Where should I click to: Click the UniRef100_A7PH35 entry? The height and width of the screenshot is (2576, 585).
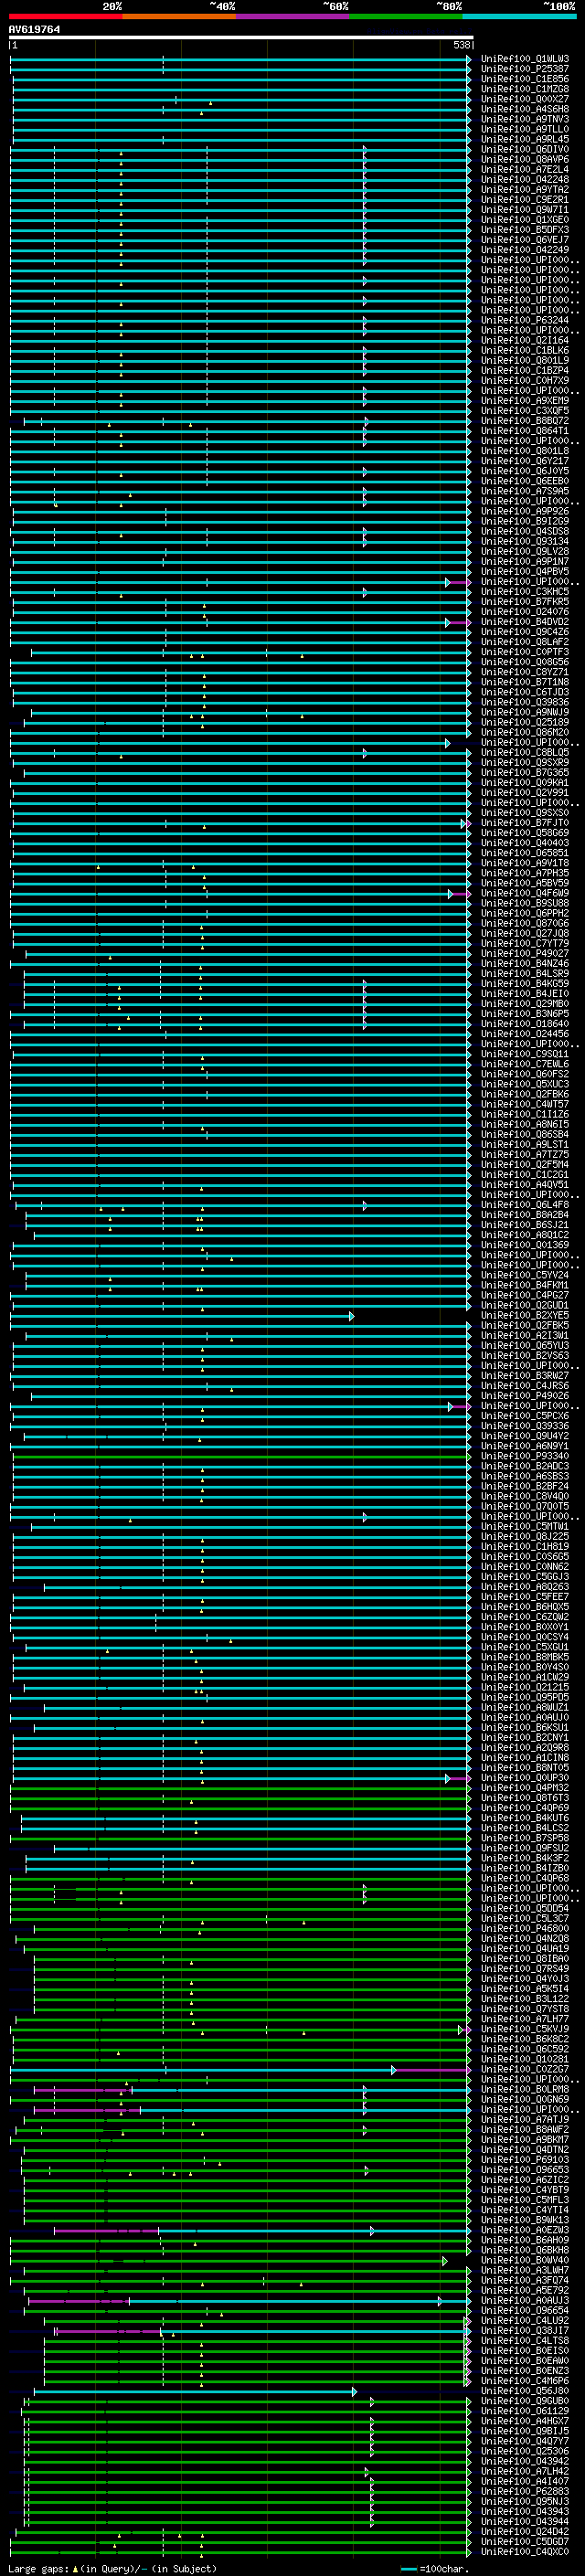click(525, 873)
